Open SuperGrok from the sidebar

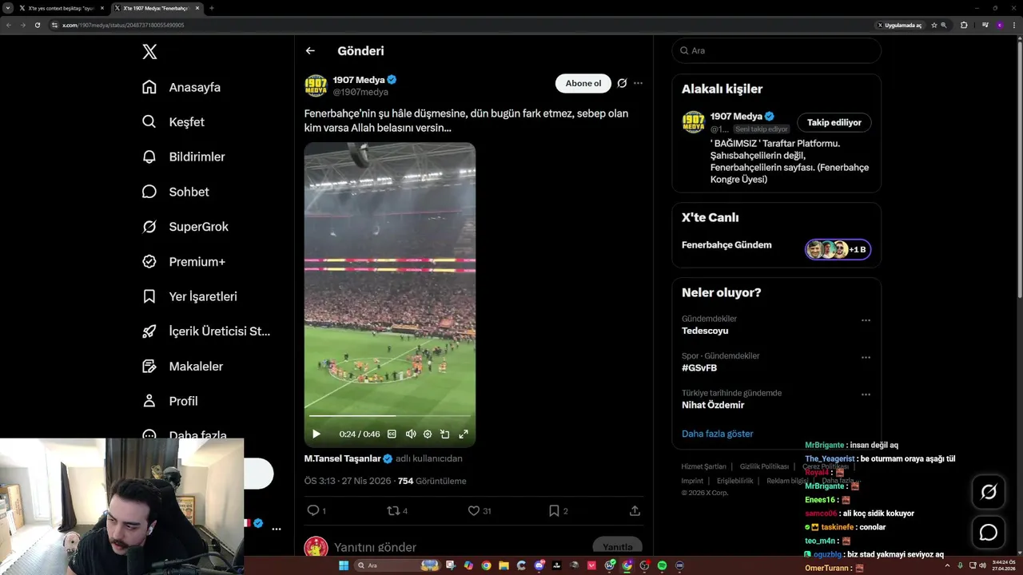coord(185,227)
